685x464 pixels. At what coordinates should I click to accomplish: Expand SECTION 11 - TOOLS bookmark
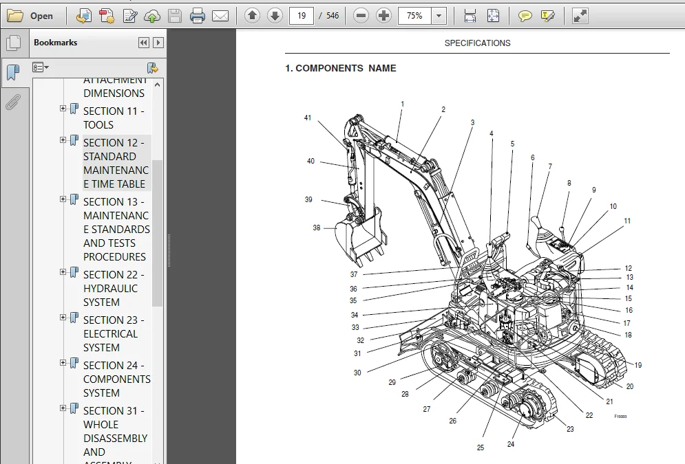point(63,108)
